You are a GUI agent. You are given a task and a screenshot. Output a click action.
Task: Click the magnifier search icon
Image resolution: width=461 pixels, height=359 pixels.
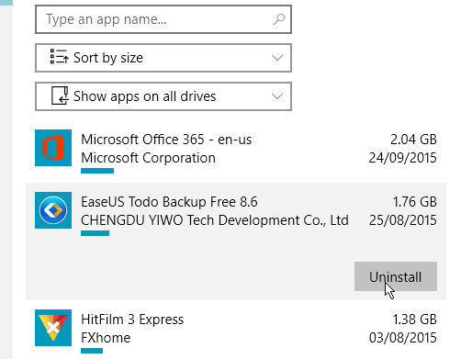click(x=279, y=19)
